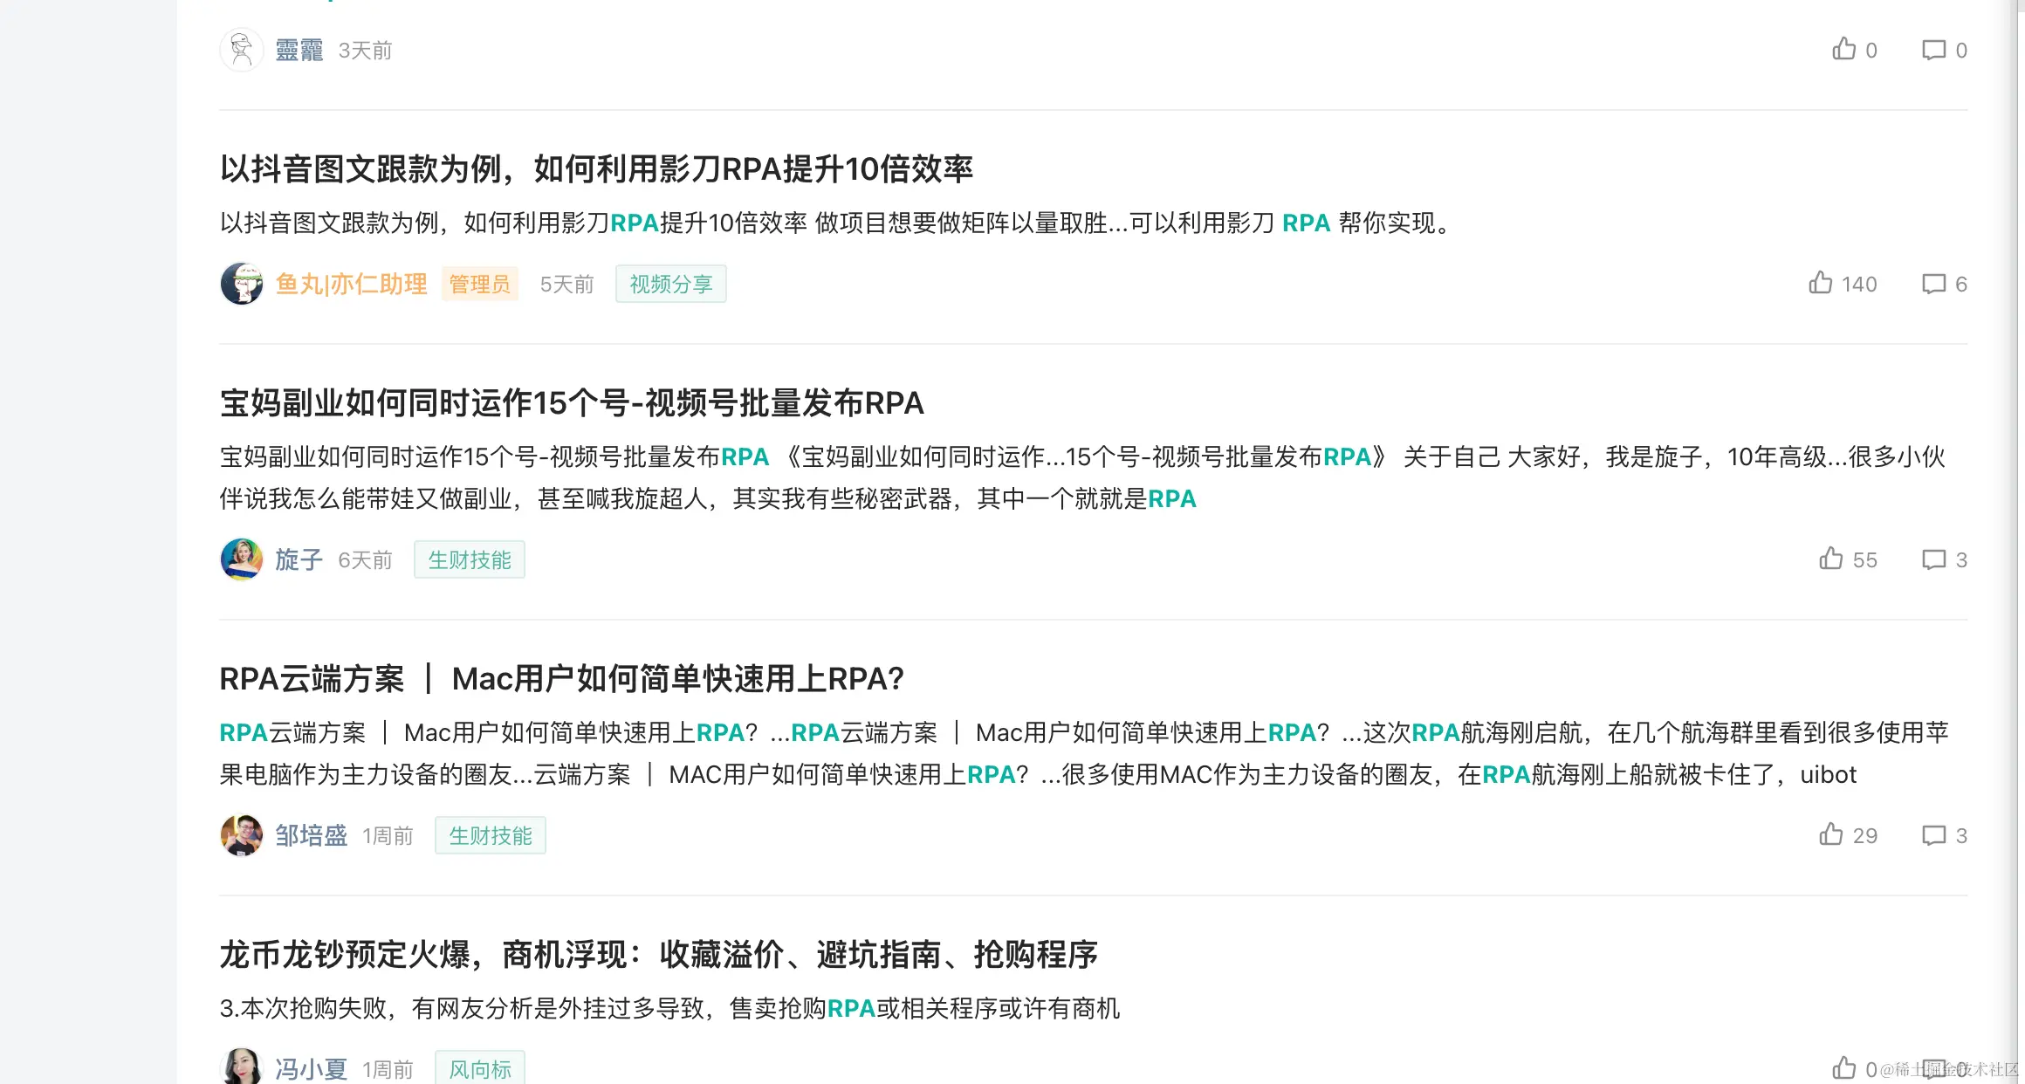Open the 以抖音图文跟款为例 article title

click(x=596, y=169)
